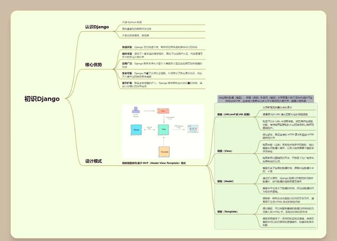This screenshot has height=241, width=337.
Task: Click the user icon in the diagram
Action: tap(135, 110)
